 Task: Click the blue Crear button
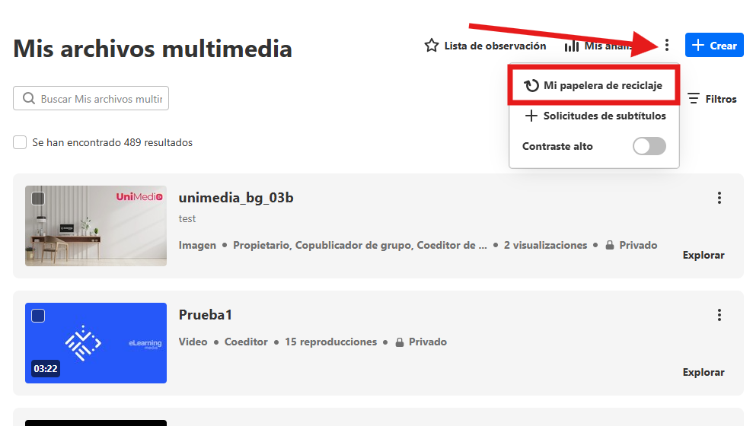pyautogui.click(x=714, y=45)
